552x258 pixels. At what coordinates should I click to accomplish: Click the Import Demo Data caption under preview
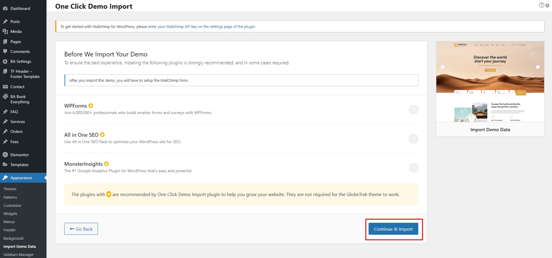pos(490,130)
